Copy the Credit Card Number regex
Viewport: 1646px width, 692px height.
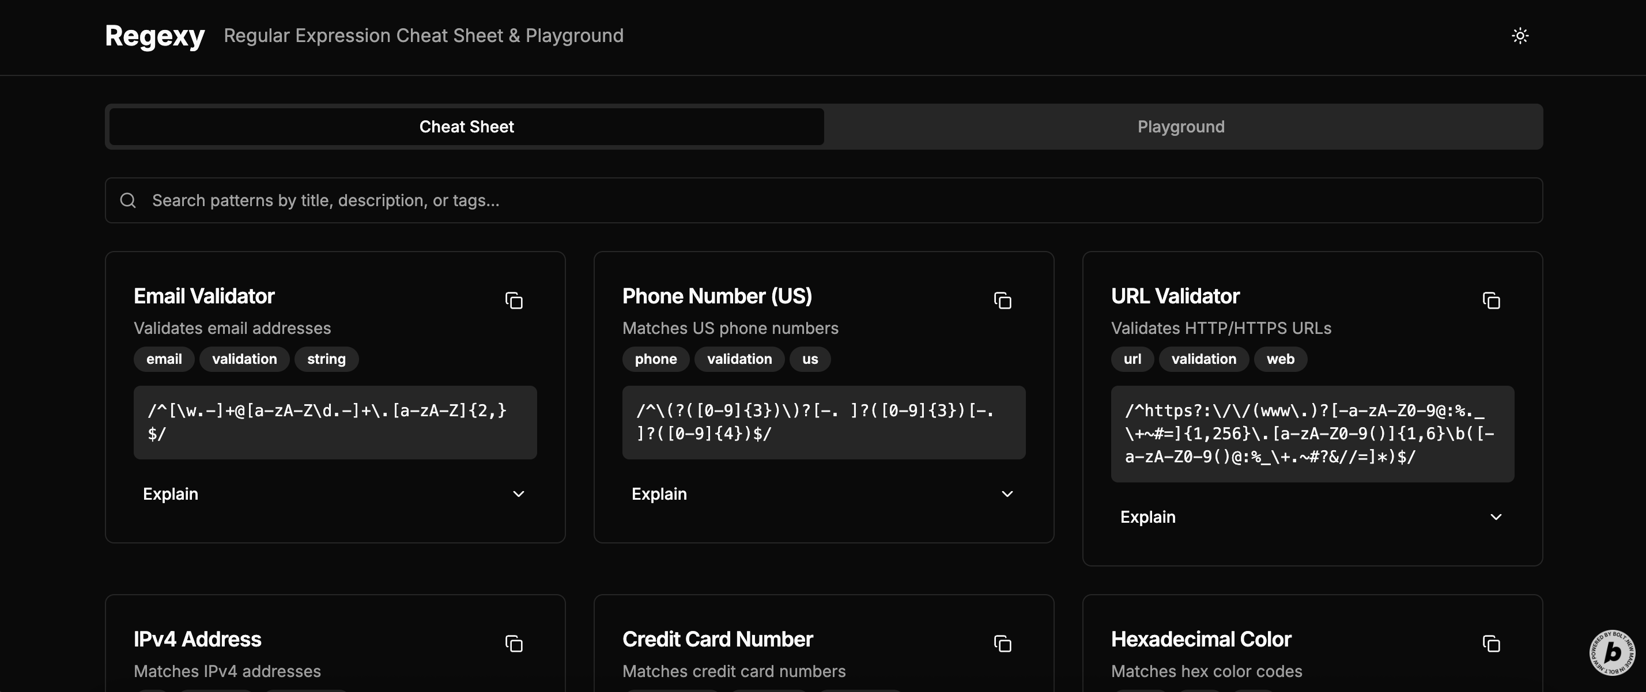click(1003, 644)
